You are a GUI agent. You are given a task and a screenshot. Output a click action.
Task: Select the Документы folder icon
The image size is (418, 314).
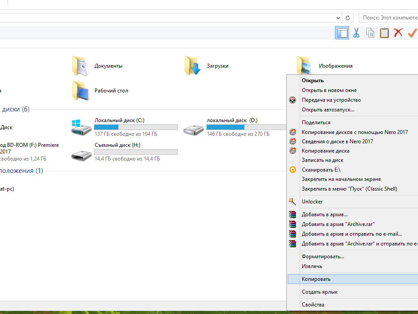[x=80, y=65]
